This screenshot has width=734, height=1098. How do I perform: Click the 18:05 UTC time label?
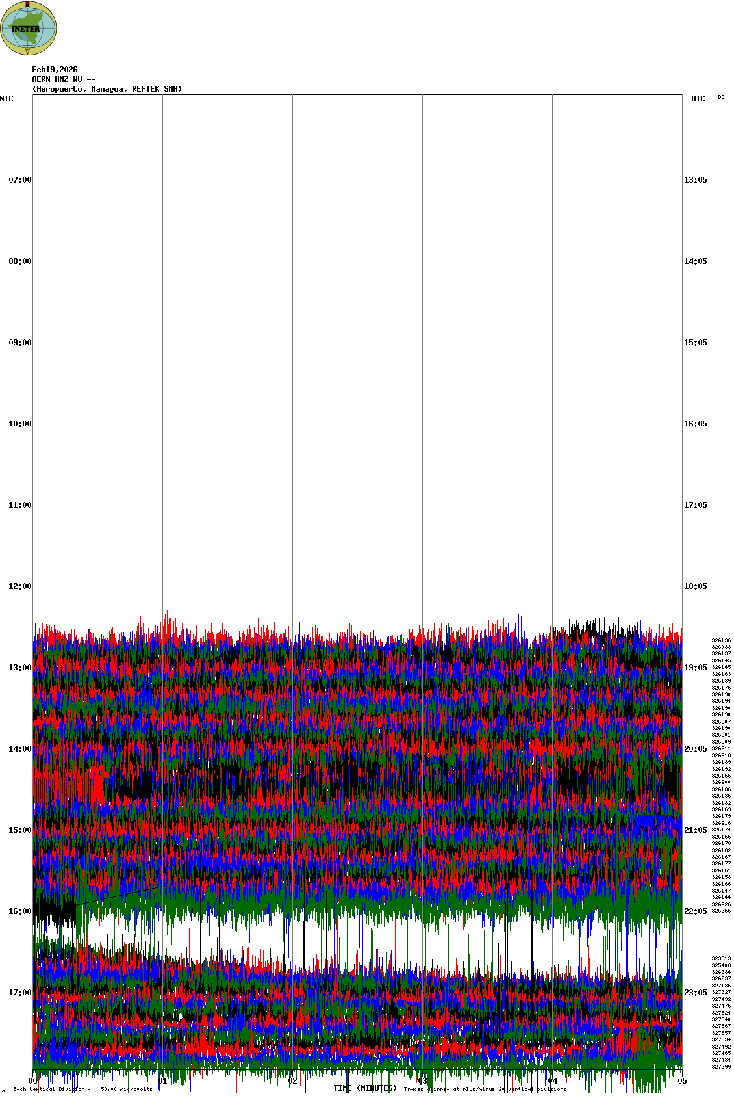[x=695, y=586]
